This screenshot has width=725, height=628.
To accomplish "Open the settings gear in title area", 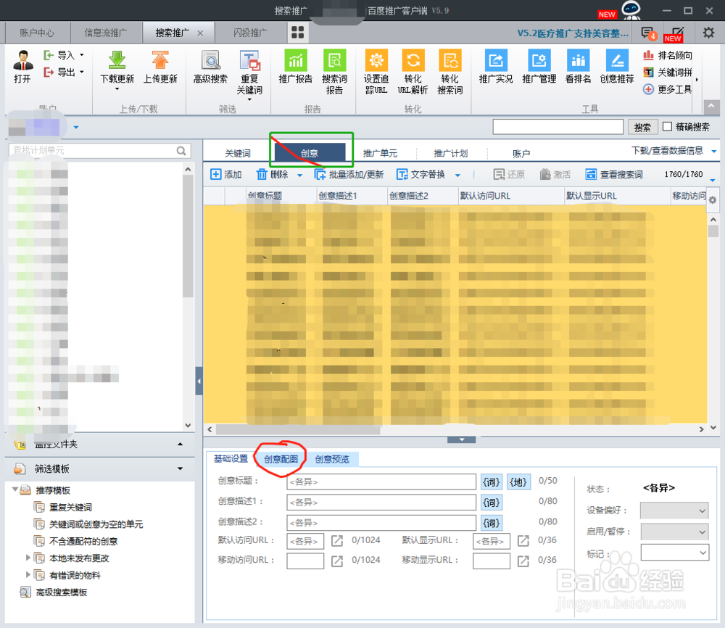I will 708,33.
